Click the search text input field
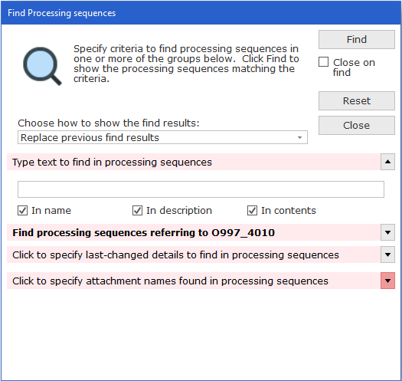This screenshot has height=381, width=402. pos(201,189)
